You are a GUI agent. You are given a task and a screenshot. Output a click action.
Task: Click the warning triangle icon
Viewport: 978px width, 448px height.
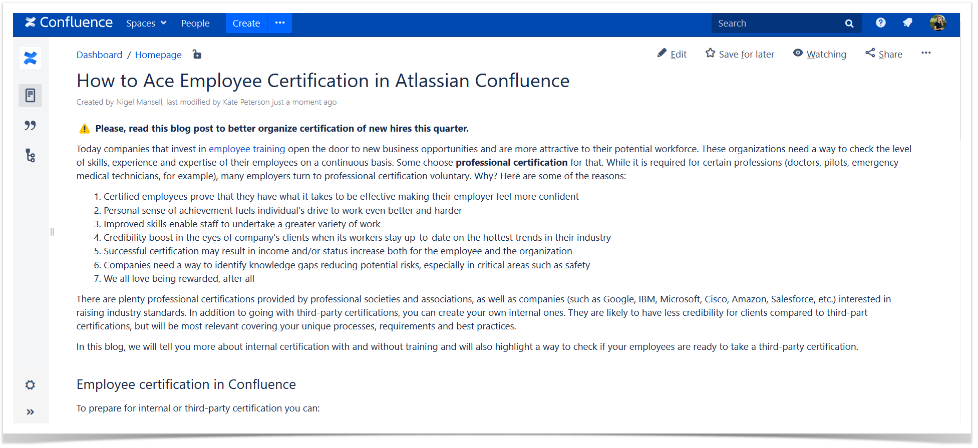tap(85, 129)
